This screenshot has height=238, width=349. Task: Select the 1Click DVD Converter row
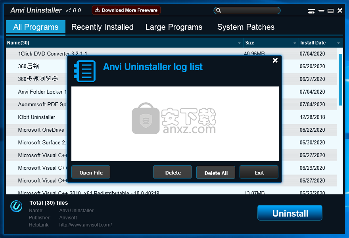pyautogui.click(x=171, y=54)
